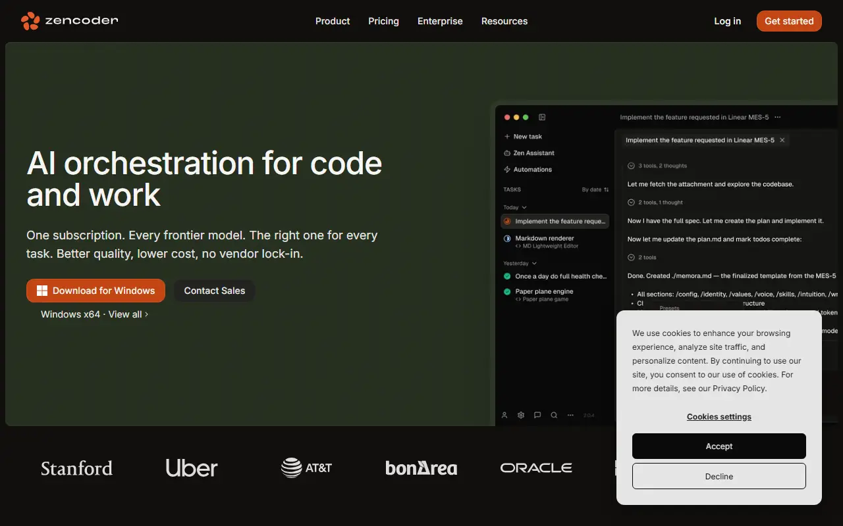Open the Resources menu
Screen dimensions: 843x526
504,21
